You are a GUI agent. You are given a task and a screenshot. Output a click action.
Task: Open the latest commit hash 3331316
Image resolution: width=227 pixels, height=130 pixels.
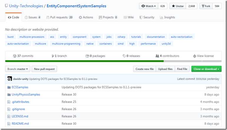coord(201,79)
